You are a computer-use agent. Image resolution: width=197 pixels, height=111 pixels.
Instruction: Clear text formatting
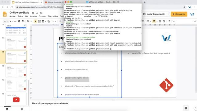pos(169,21)
